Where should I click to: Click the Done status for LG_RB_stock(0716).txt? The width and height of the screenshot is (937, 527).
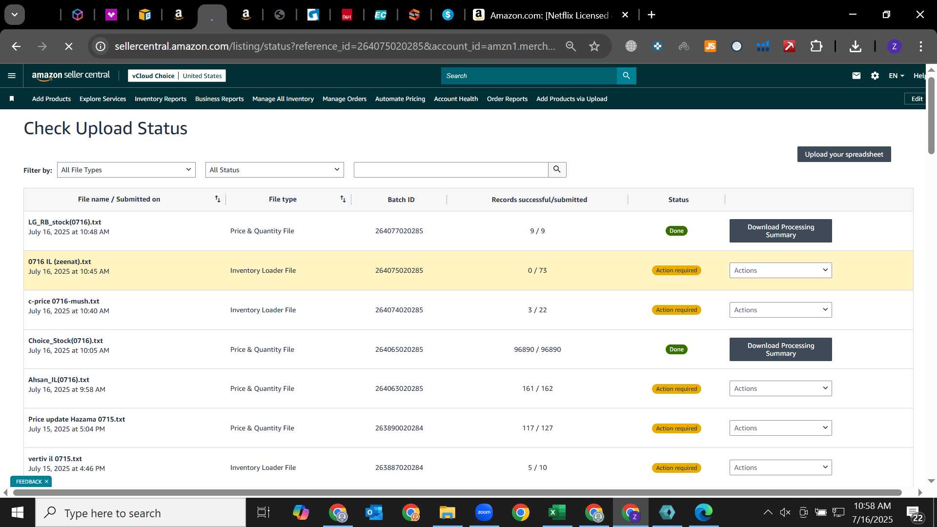[676, 231]
